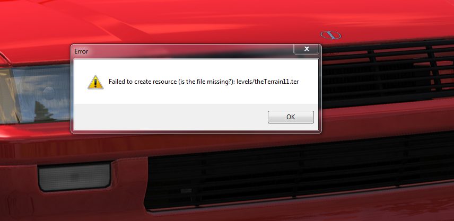Click the "Error" title text in the dialog

point(81,51)
